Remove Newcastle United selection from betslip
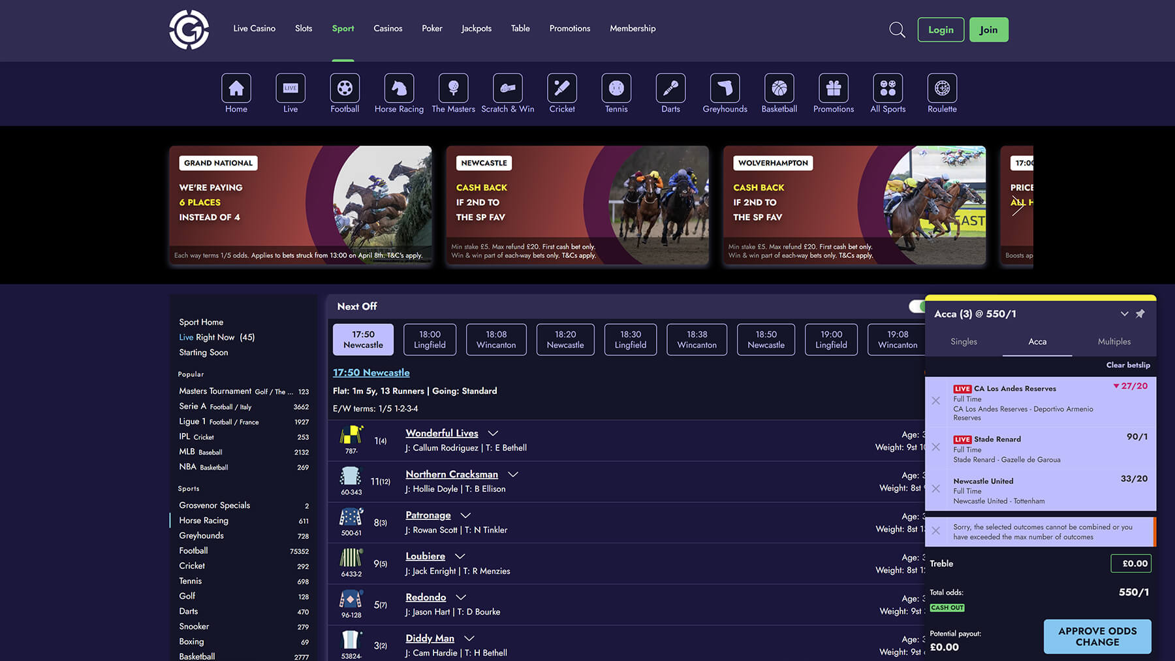 point(936,489)
